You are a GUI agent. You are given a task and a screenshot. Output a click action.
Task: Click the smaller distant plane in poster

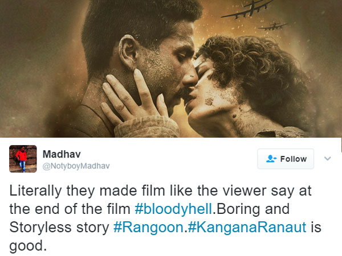[x=272, y=26]
